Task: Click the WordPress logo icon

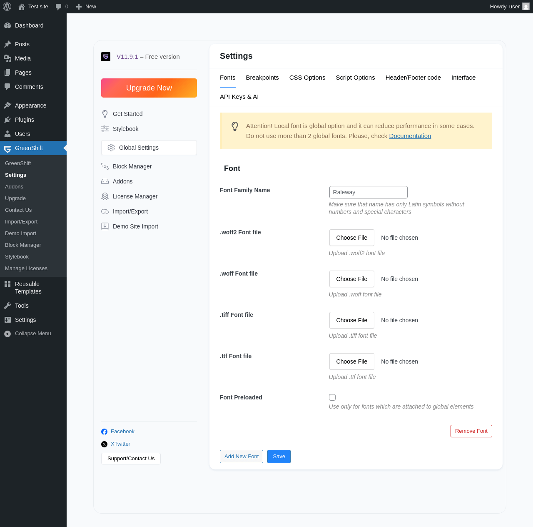Action: (x=7, y=7)
